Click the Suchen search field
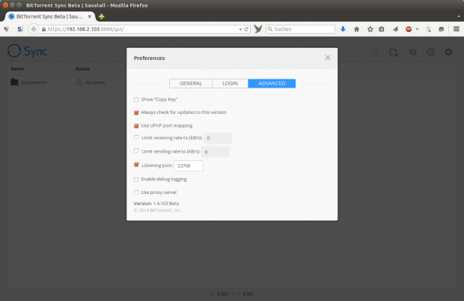The height and width of the screenshot is (301, 464). click(x=300, y=29)
